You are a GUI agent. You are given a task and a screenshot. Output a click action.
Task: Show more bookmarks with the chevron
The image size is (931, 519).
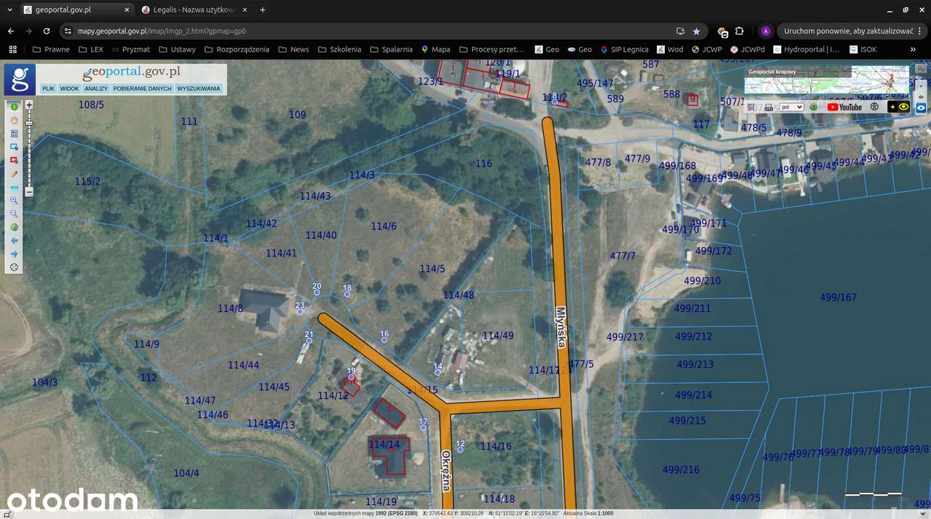point(914,49)
